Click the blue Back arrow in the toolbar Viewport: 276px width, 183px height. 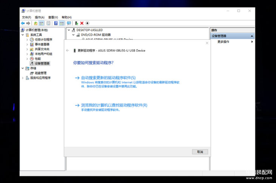[x=23, y=23]
